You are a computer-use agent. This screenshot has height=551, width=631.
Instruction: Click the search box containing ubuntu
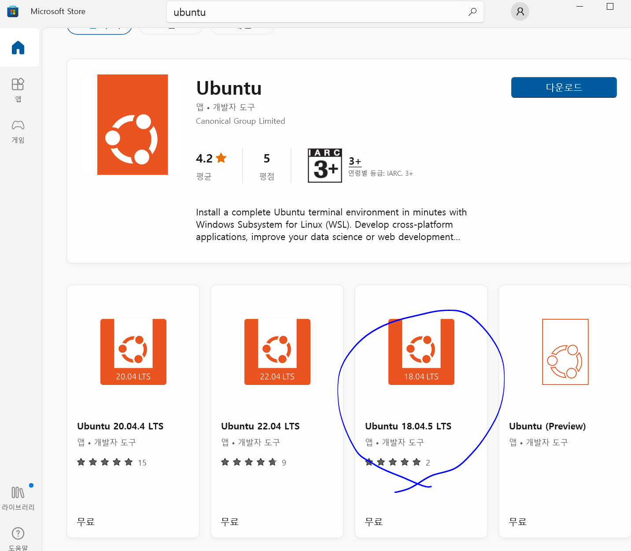[325, 12]
